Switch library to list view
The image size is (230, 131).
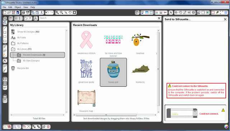(20, 18)
